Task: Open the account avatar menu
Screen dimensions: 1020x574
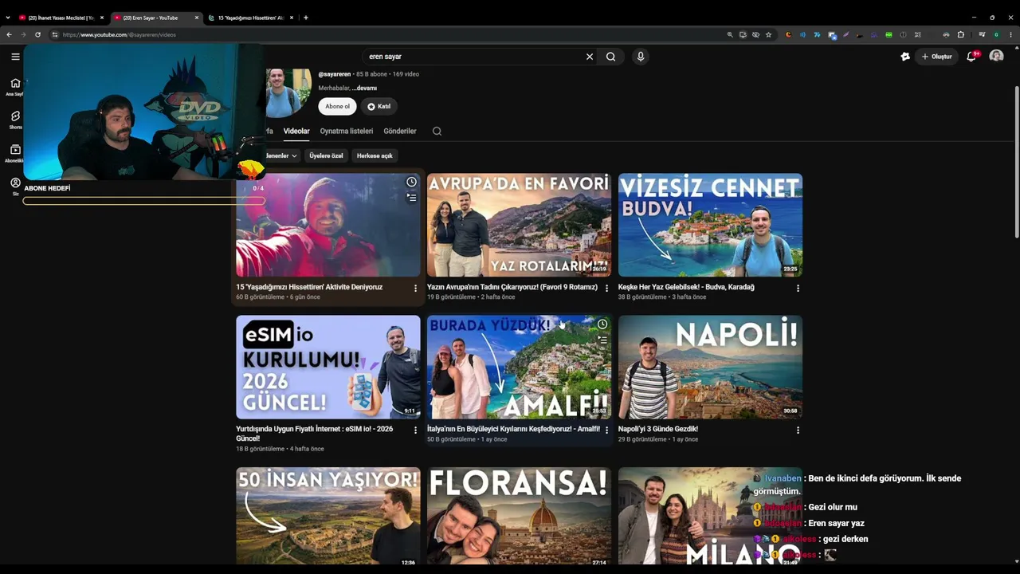Action: coord(996,57)
